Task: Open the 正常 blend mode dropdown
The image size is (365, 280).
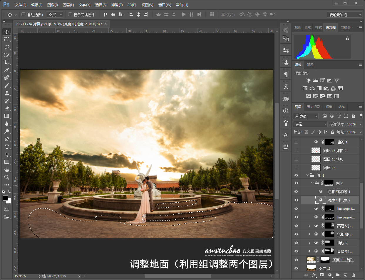Action: pyautogui.click(x=310, y=124)
